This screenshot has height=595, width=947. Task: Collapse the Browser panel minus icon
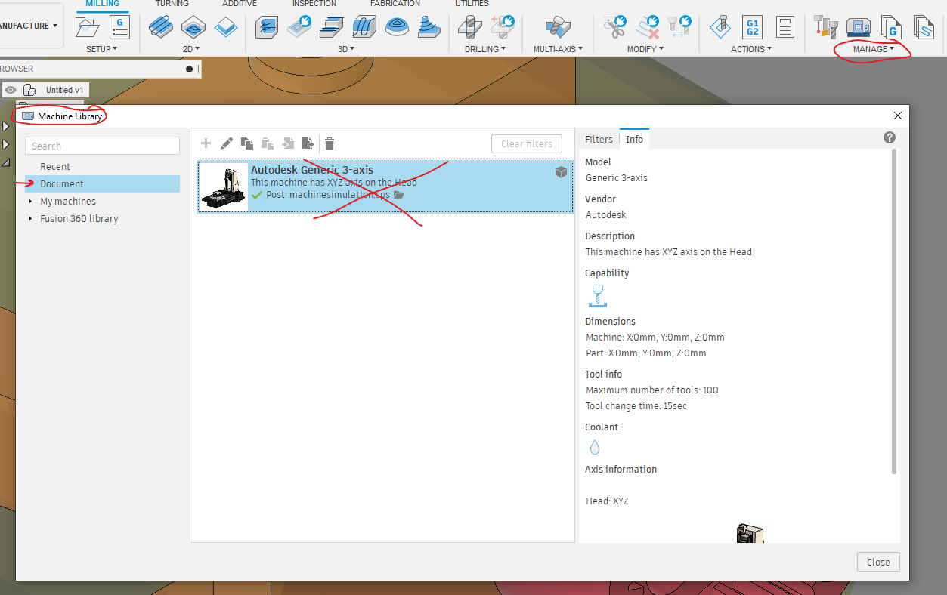pos(189,69)
